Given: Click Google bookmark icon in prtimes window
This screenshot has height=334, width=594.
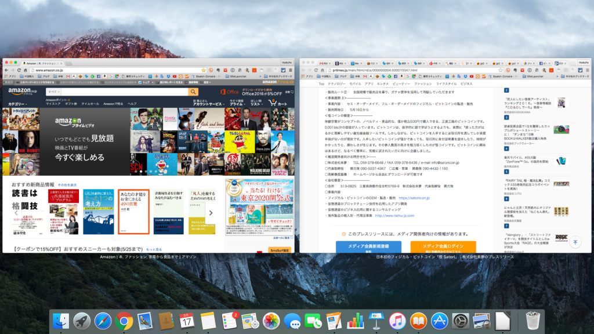Looking at the screenshot, I should tap(408, 76).
